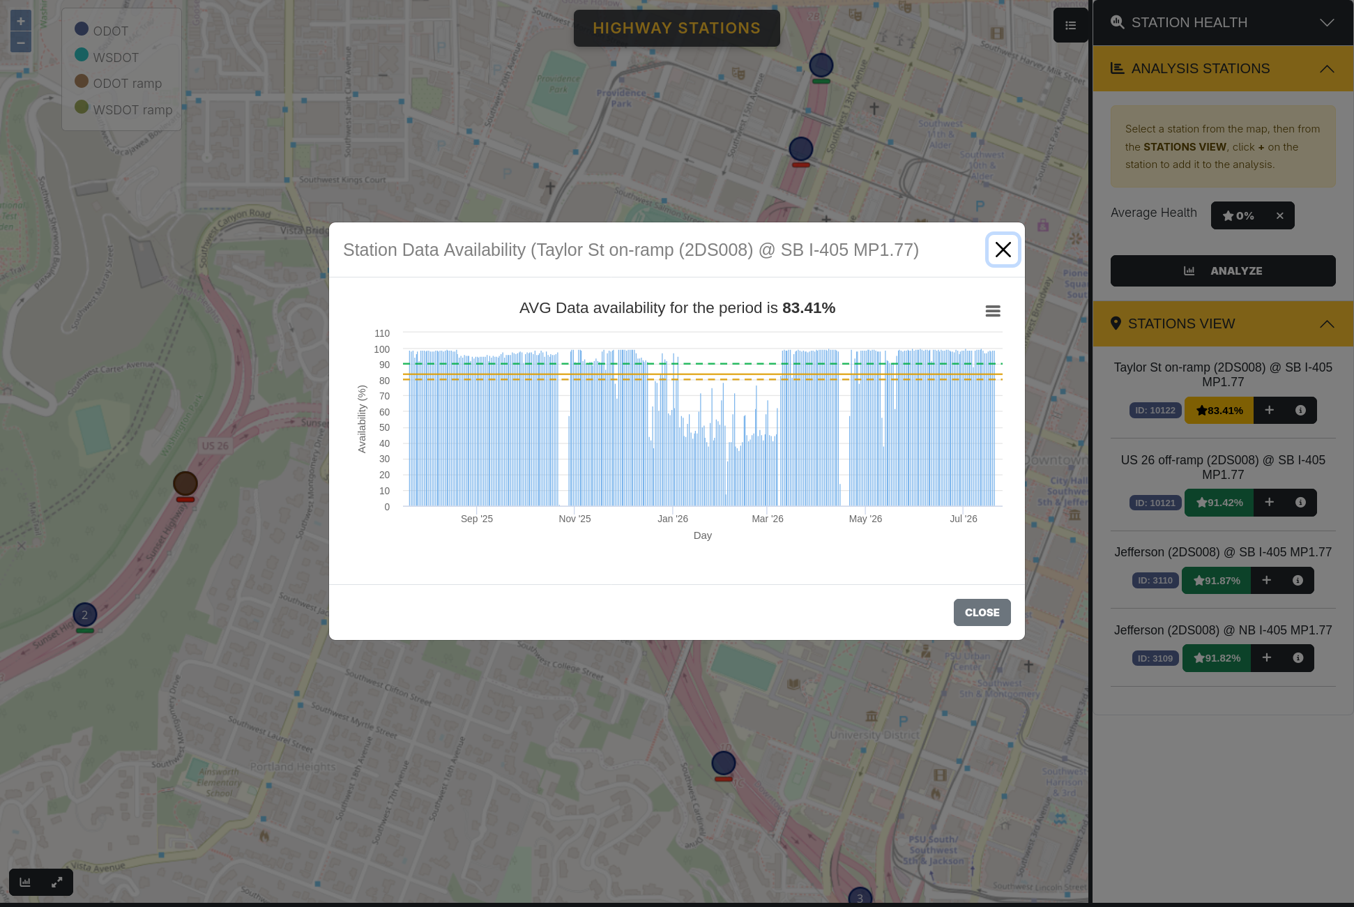1354x907 pixels.
Task: Toggle fullscreen expand icon at bottom-left
Action: pos(57,882)
